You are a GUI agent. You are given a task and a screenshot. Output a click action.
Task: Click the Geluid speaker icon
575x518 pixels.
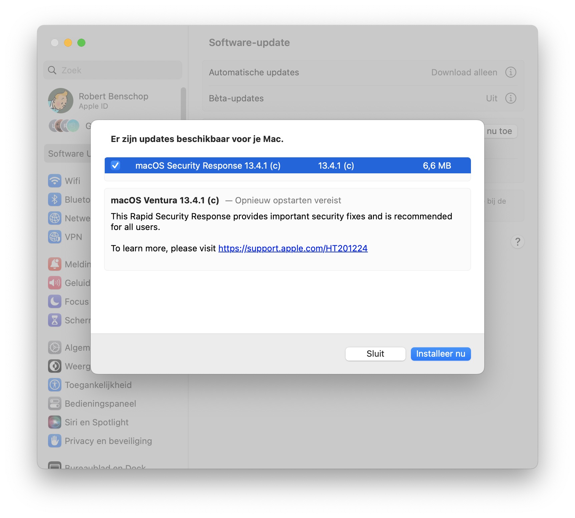(x=55, y=283)
